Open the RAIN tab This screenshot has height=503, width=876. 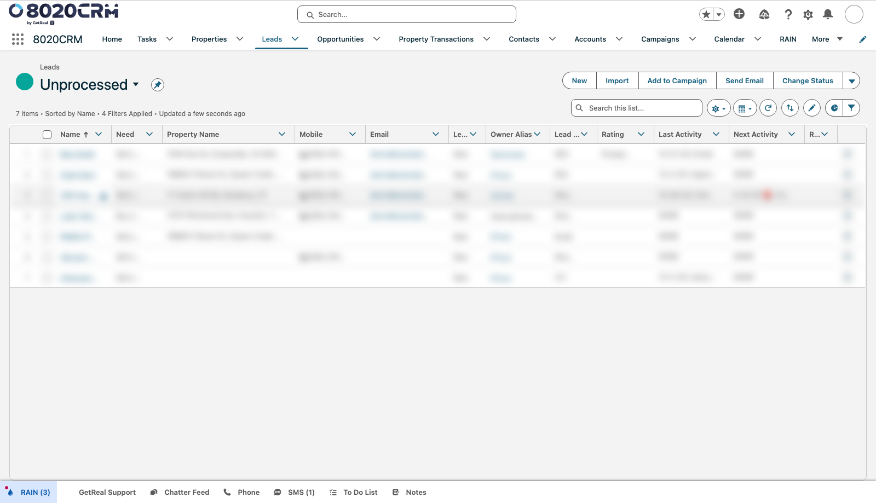[788, 39]
